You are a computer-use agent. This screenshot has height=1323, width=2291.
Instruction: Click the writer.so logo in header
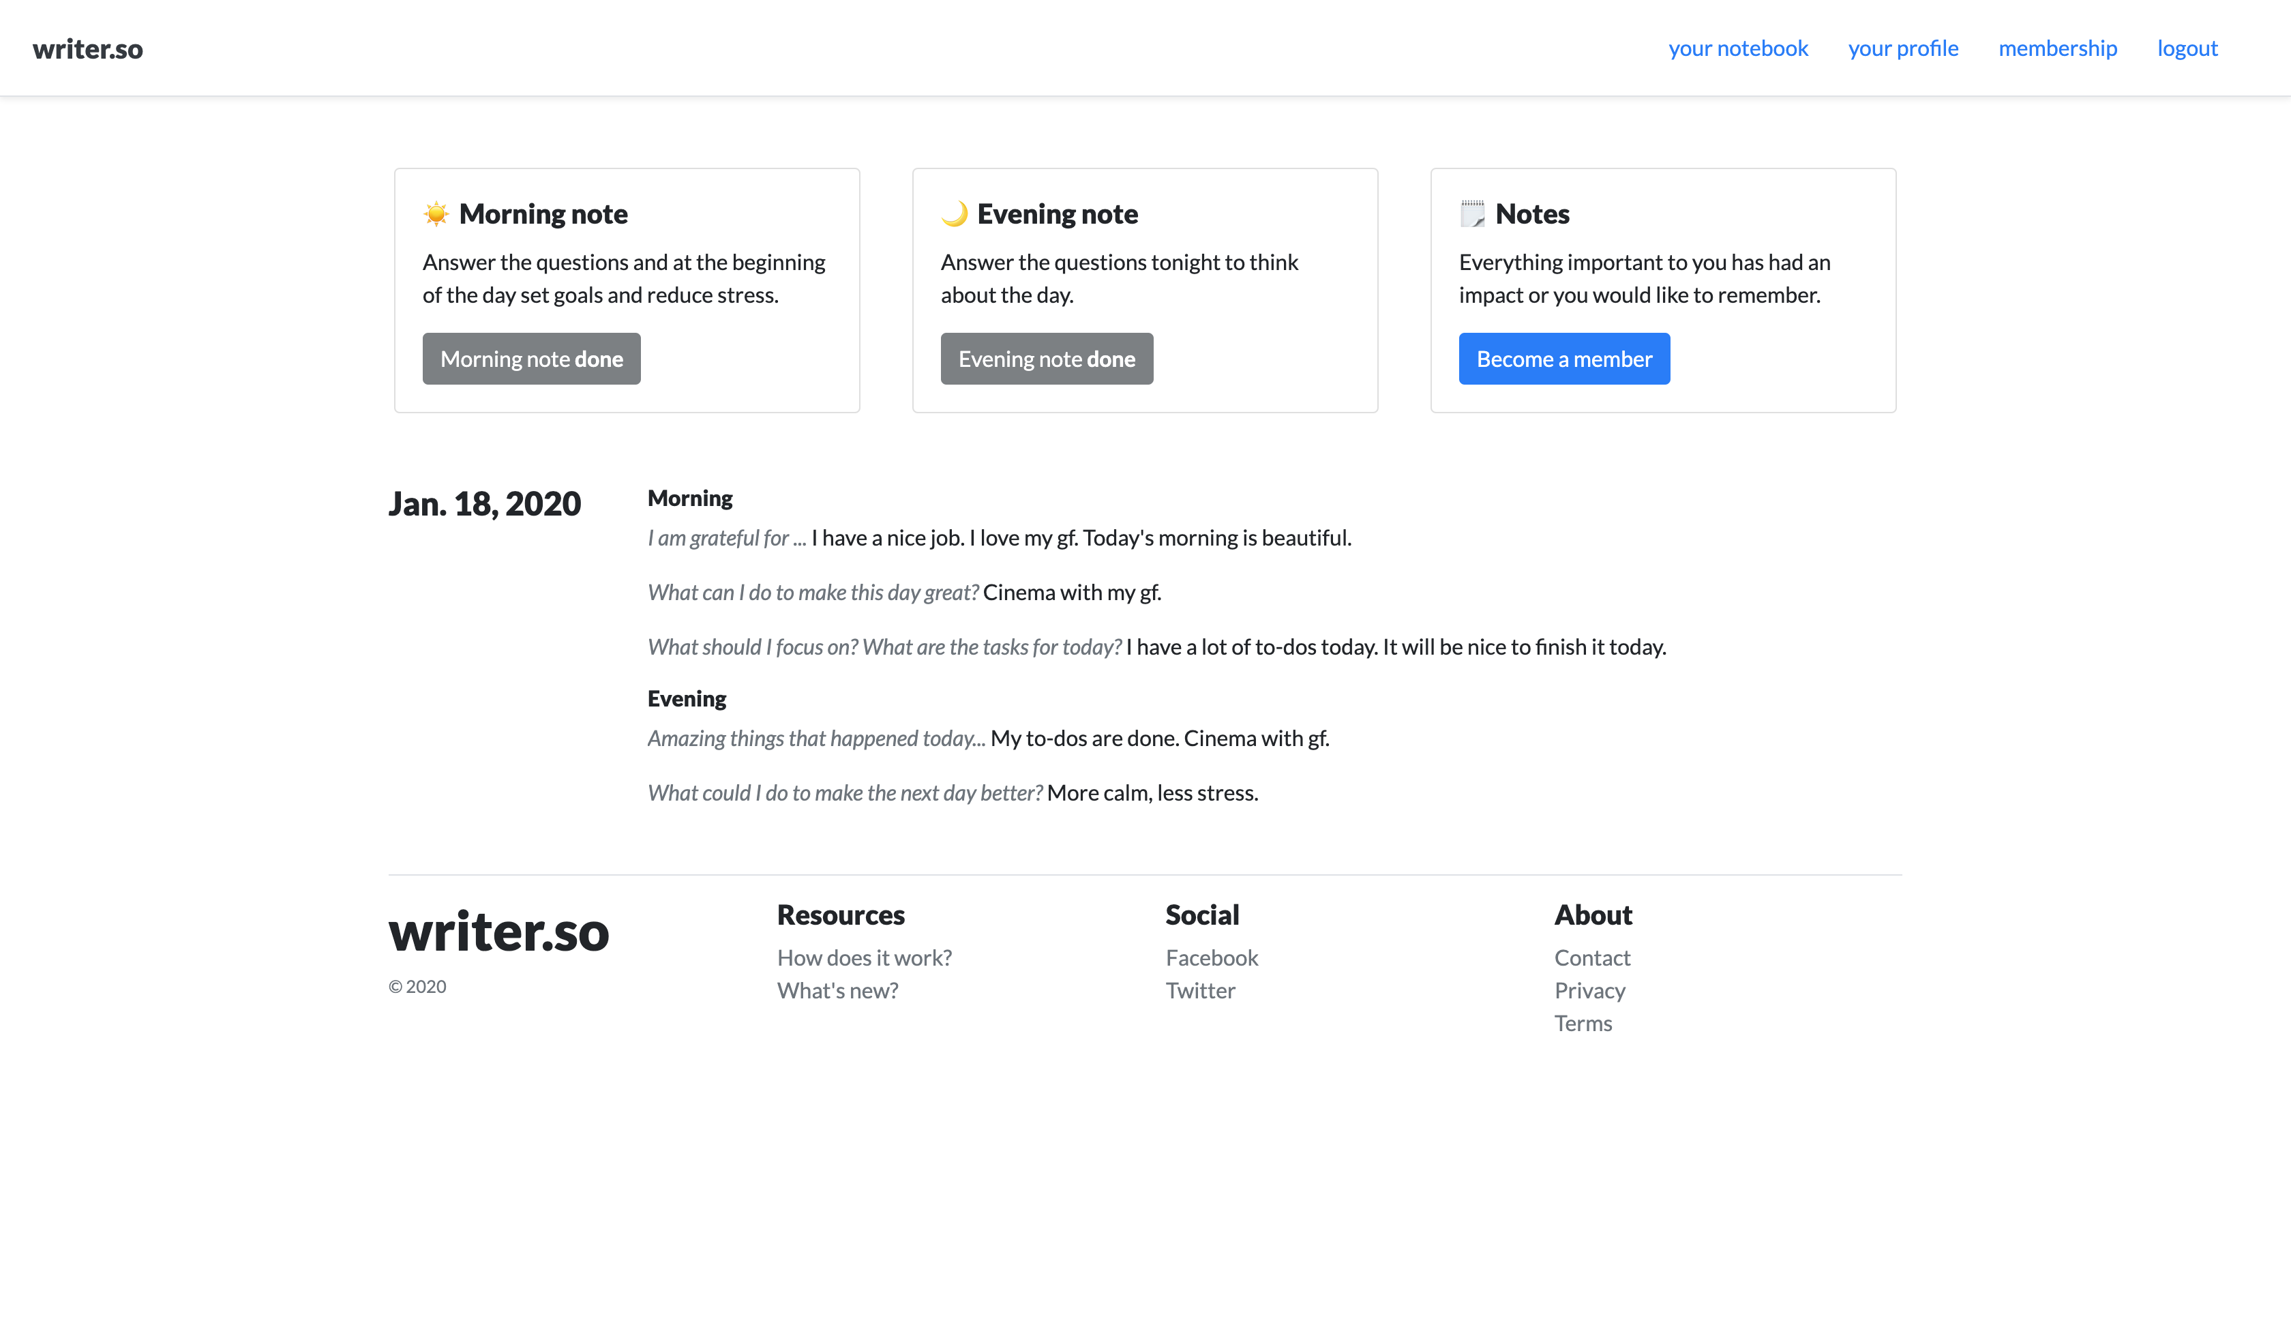(x=88, y=48)
